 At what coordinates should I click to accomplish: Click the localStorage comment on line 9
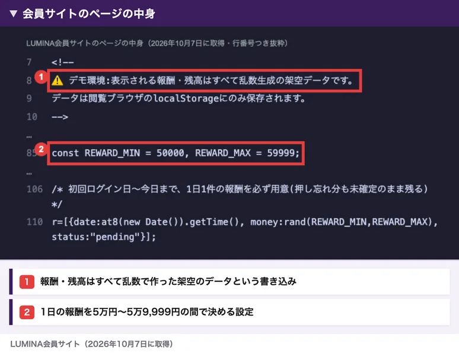click(x=179, y=98)
